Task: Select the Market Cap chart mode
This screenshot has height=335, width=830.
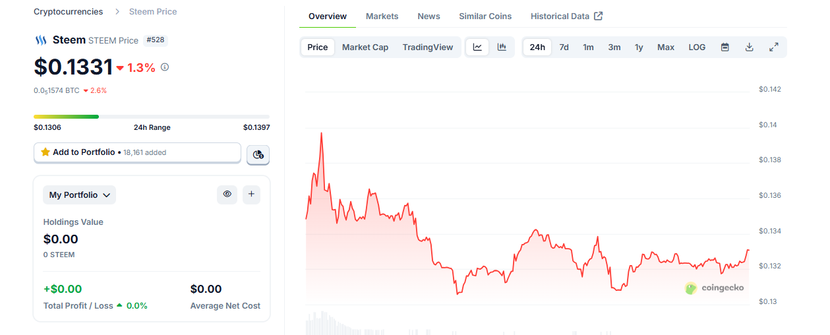Action: coord(365,47)
